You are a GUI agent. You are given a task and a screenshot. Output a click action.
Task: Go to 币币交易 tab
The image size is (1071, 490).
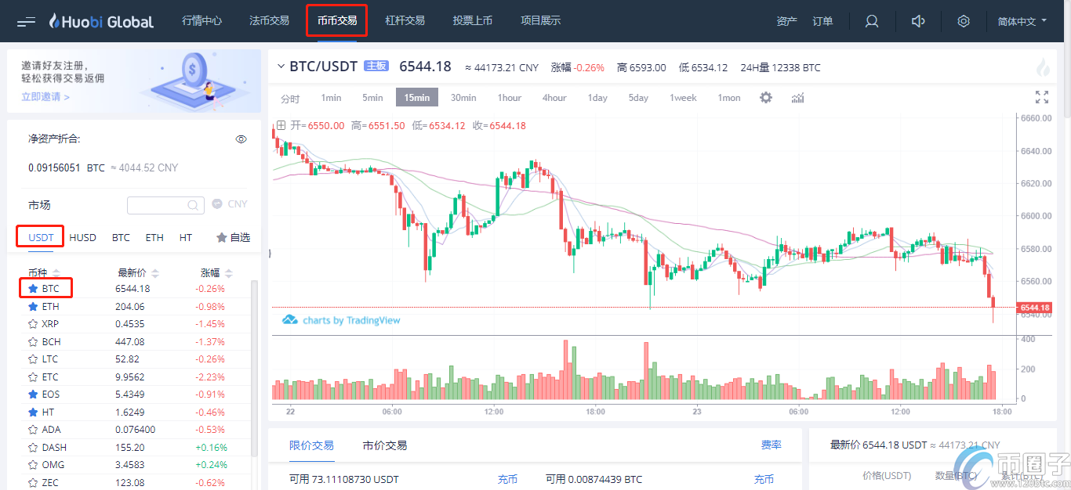click(337, 21)
